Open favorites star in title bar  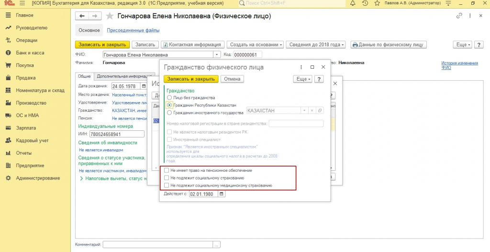point(377,3)
